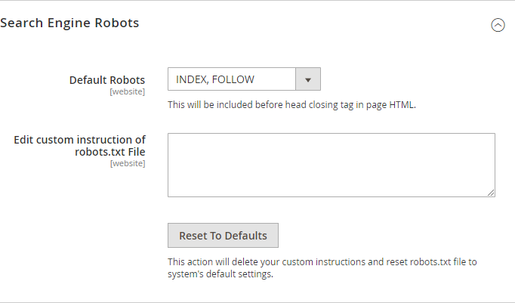Click the 'robots.txt File' label line
Viewport: 515px width, 303px height.
pos(112,150)
